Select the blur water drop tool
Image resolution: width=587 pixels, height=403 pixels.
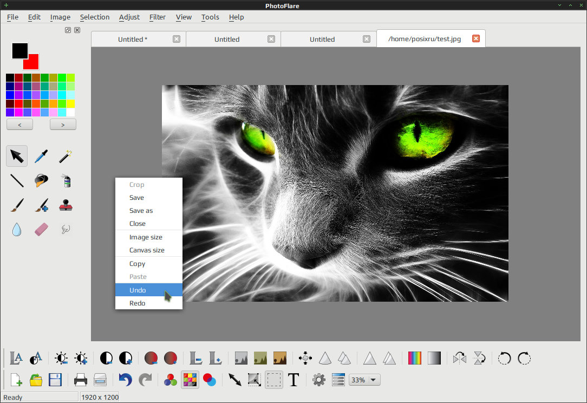point(16,229)
